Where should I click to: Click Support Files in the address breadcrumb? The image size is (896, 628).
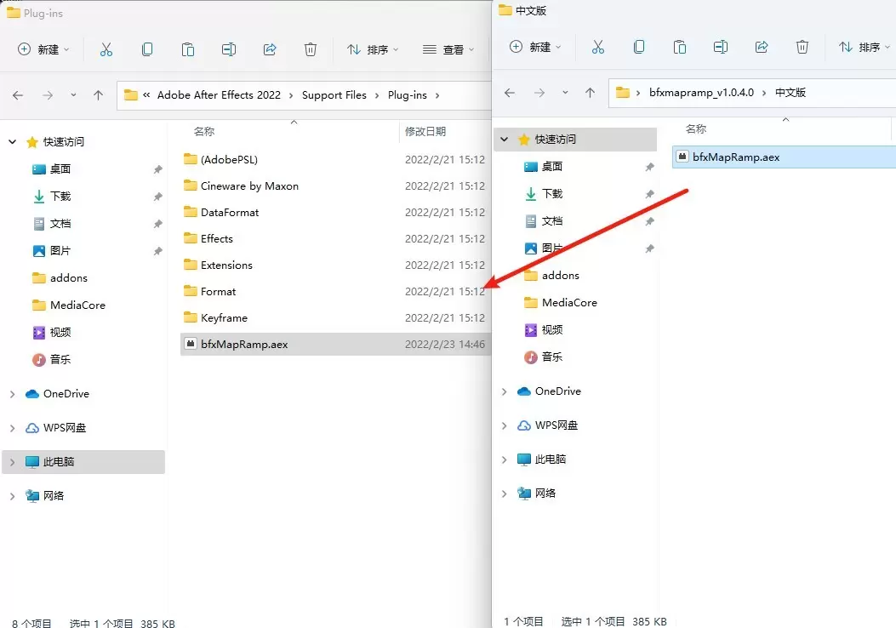(334, 95)
